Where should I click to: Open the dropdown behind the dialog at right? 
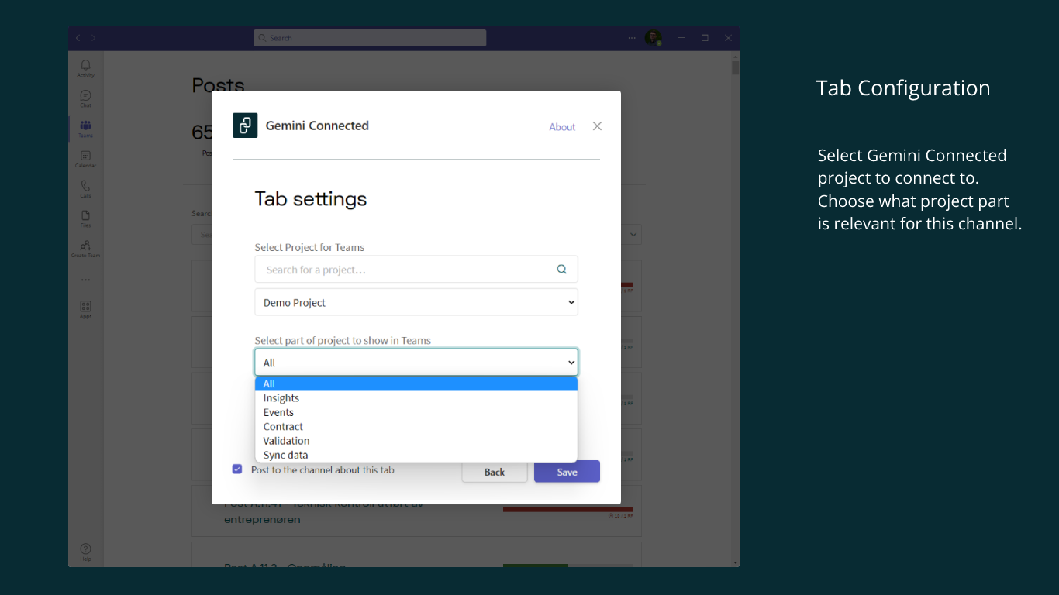pos(633,234)
